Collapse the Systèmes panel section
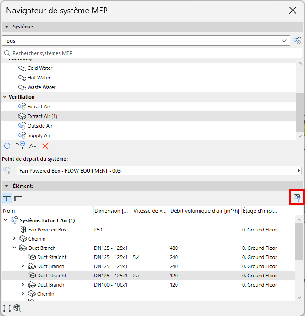Viewport: 305px width, 316px height. click(6, 27)
